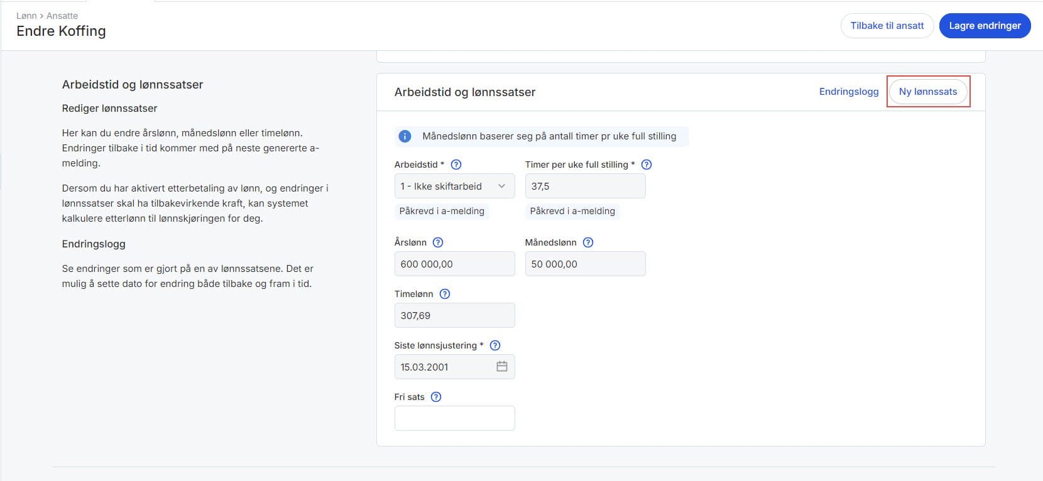
Task: Click Ny lønnssats button
Action: 927,92
